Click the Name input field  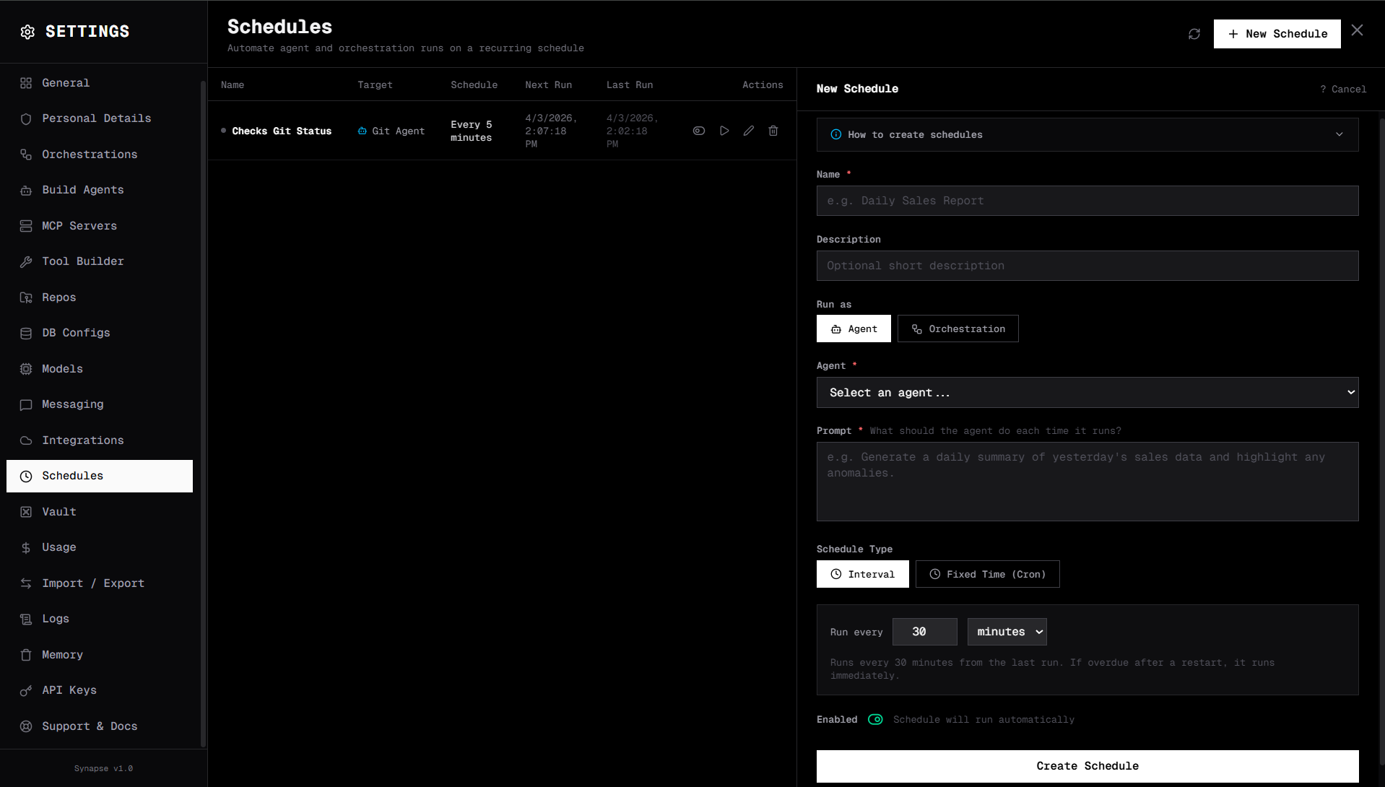1087,201
